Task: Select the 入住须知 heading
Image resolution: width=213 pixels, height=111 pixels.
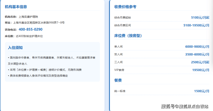Action: (x=15, y=47)
